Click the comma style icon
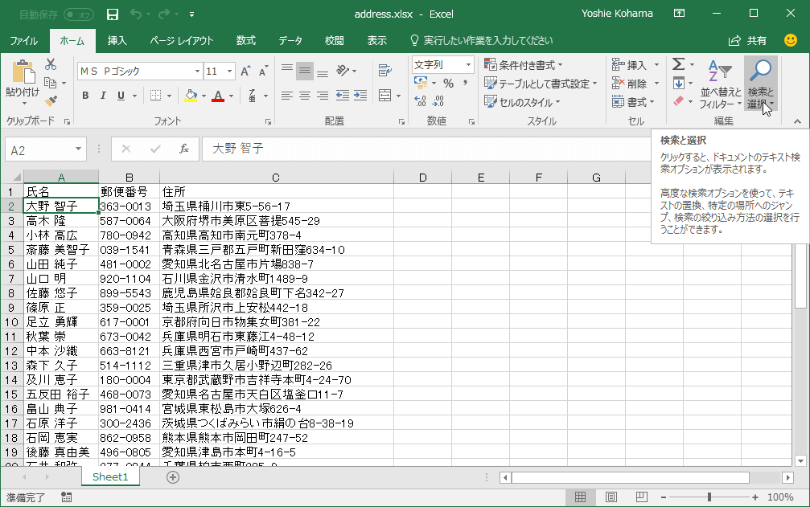810x507 pixels. click(x=466, y=83)
